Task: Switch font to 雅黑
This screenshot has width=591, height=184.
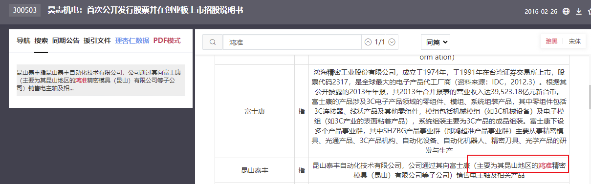Action: (551, 42)
